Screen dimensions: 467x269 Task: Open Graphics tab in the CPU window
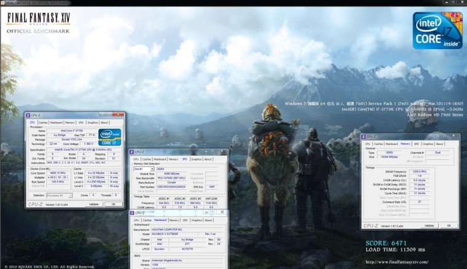93,123
